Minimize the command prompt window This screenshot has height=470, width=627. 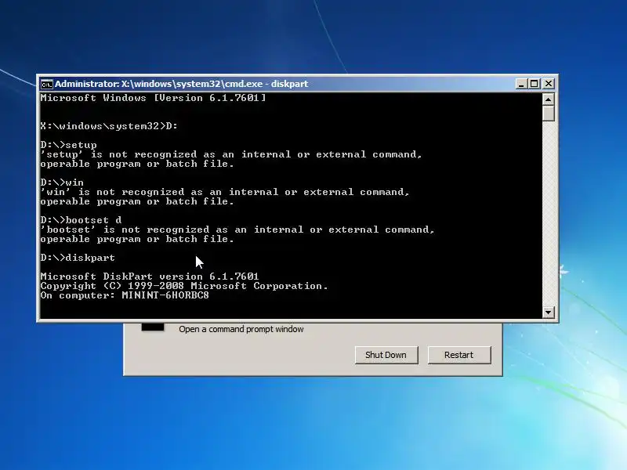(x=521, y=84)
